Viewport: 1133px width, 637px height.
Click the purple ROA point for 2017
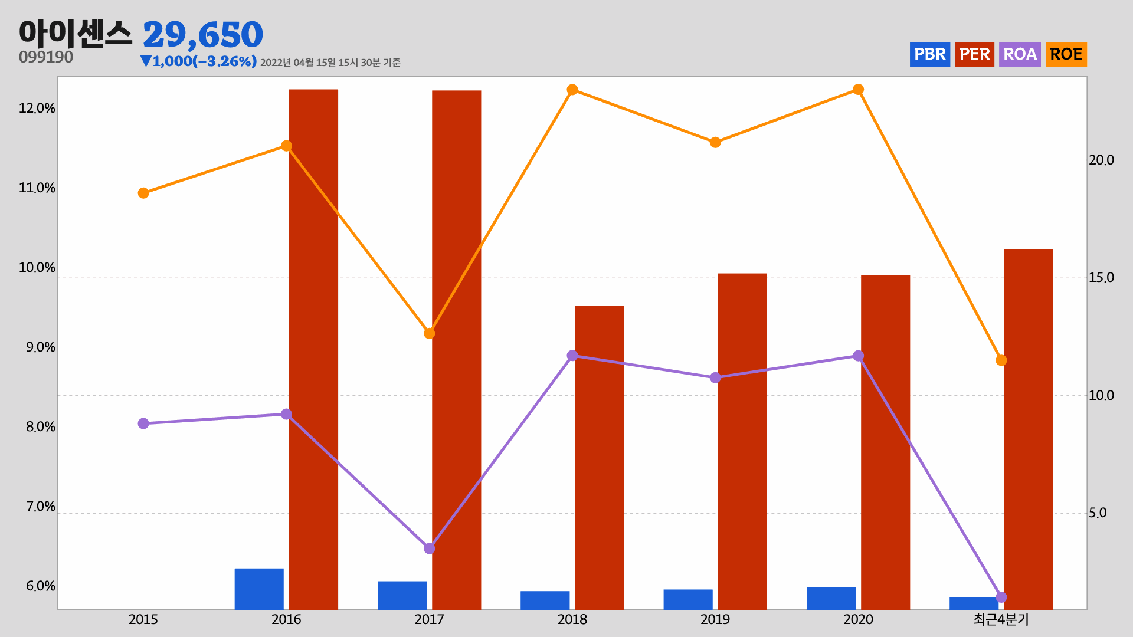[x=429, y=549]
